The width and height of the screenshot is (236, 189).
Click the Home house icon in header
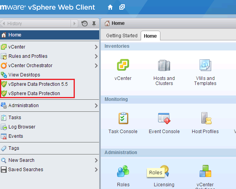coord(110,7)
